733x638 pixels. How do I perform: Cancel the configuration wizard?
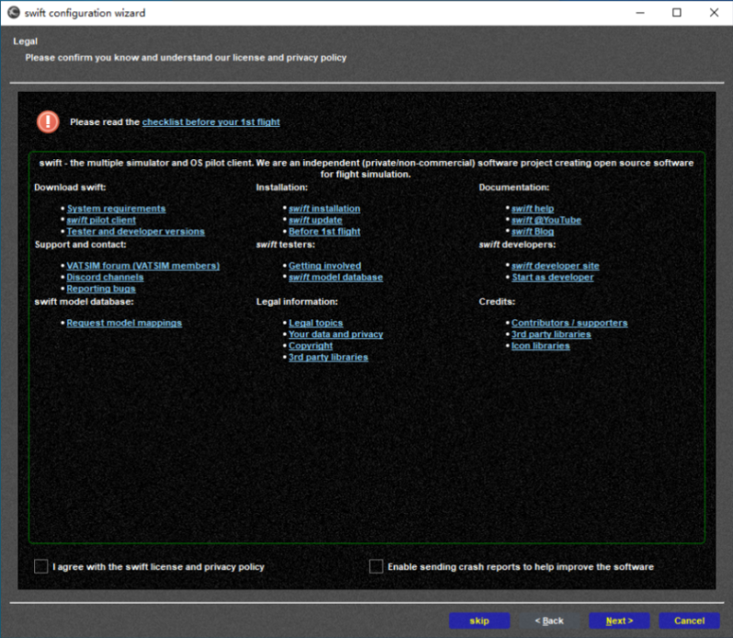tap(689, 621)
